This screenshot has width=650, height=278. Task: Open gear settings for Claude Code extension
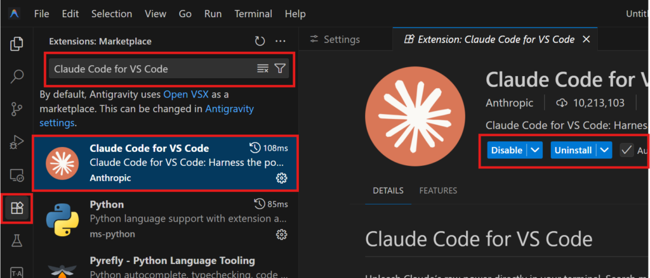(x=281, y=178)
